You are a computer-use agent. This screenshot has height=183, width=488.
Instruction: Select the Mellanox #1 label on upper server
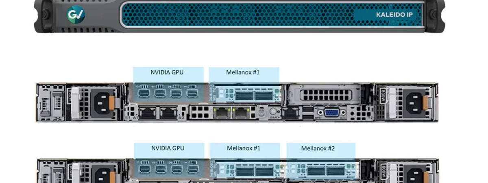243,72
